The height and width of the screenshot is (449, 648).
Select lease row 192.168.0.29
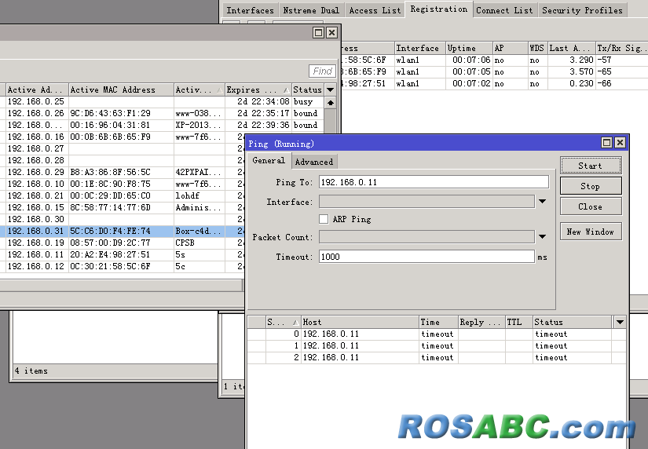tap(123, 172)
